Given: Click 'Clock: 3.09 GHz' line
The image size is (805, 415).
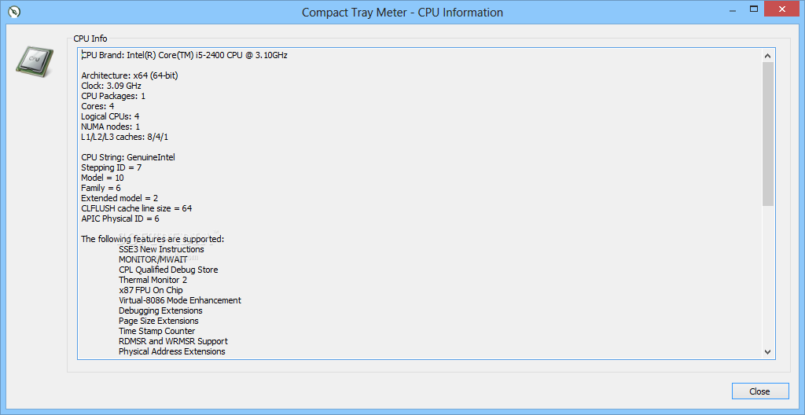Looking at the screenshot, I should point(111,86).
